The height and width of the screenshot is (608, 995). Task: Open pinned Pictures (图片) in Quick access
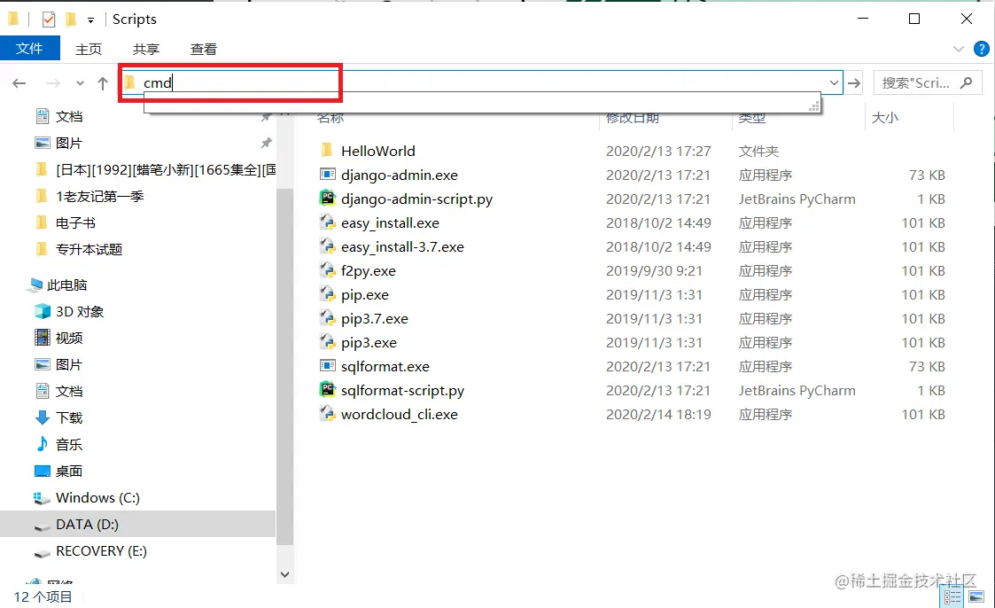click(70, 143)
